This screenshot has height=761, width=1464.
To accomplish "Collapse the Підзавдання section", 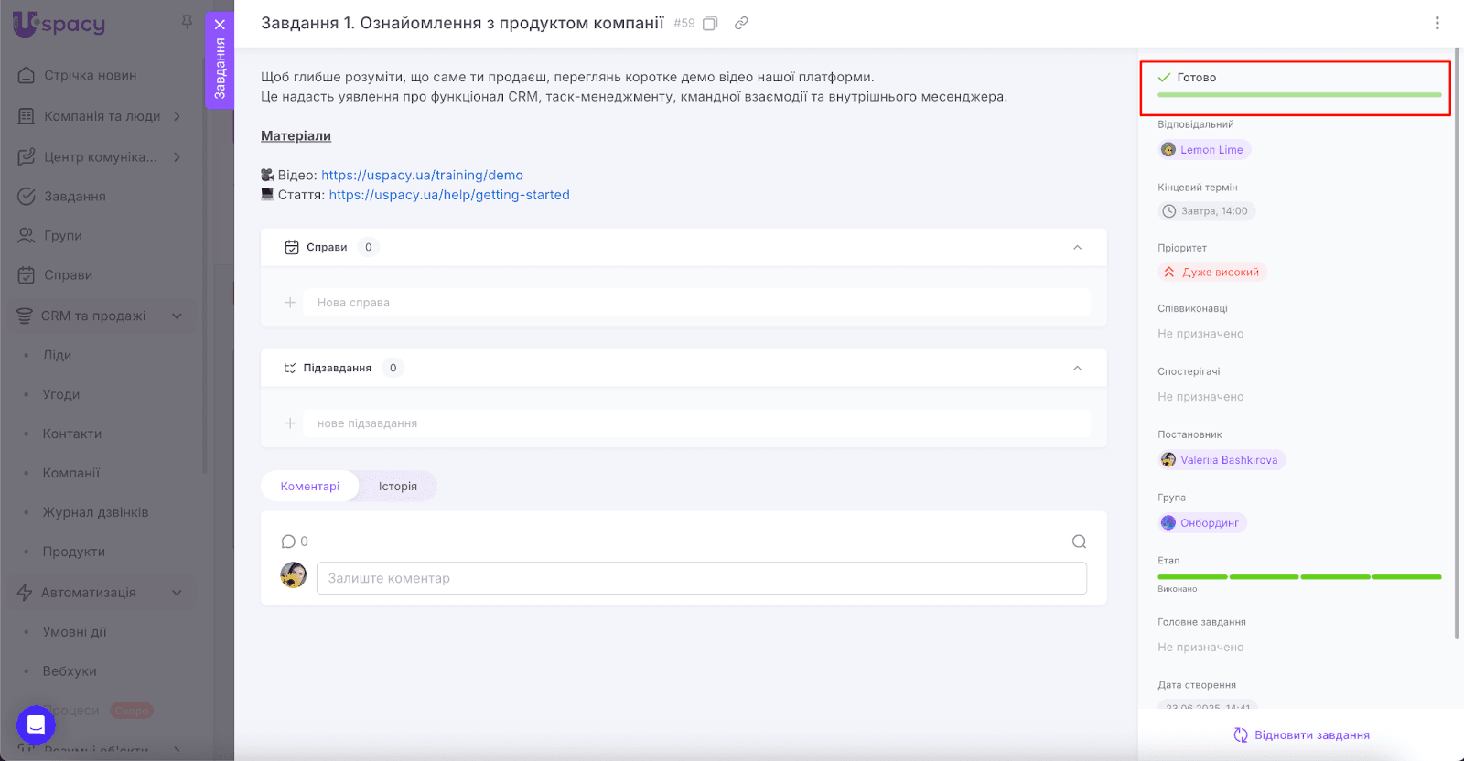I will (1077, 368).
